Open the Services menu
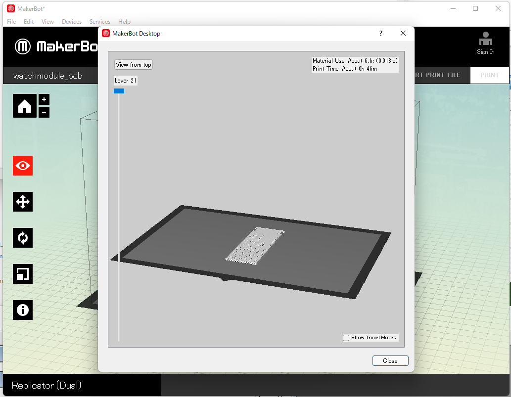Viewport: 511px width, 397px height. pyautogui.click(x=100, y=22)
